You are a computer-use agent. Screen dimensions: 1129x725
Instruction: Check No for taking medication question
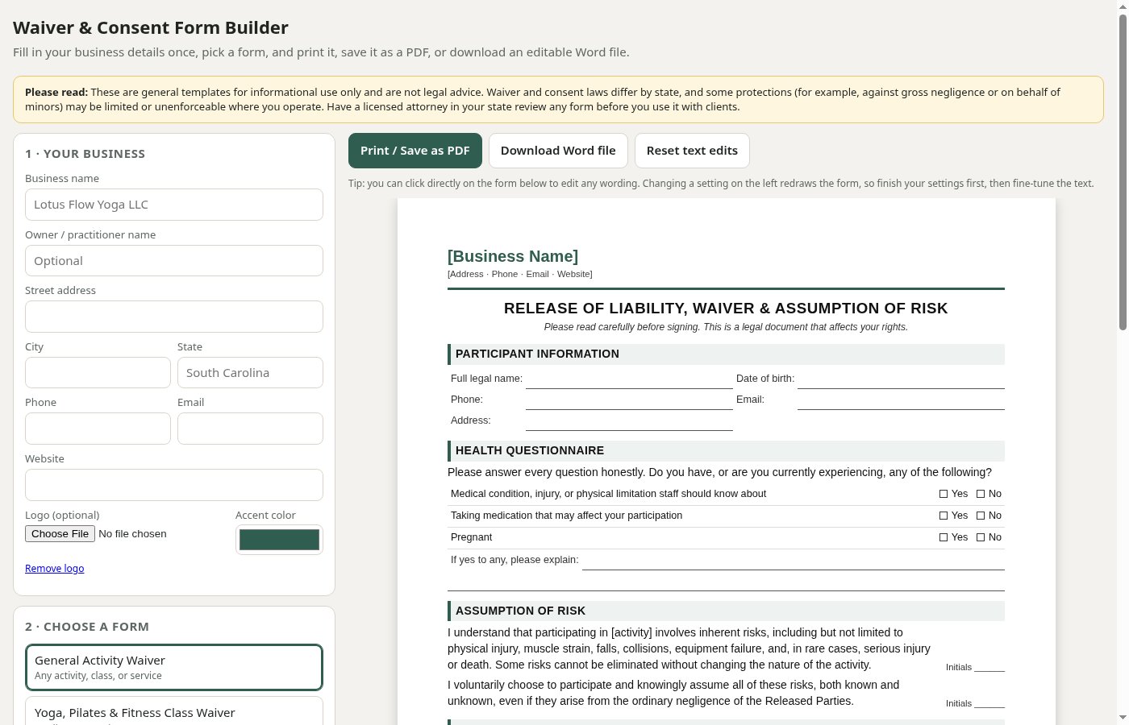pos(981,516)
